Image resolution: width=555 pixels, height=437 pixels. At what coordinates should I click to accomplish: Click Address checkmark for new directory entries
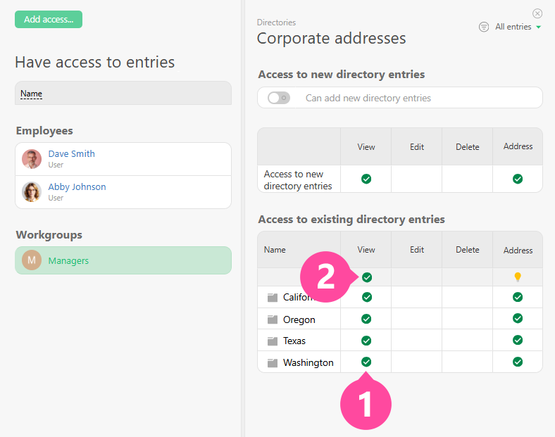[x=518, y=179]
